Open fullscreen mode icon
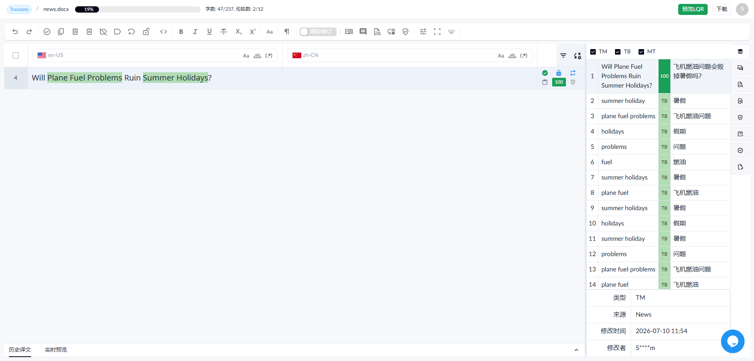 click(437, 32)
